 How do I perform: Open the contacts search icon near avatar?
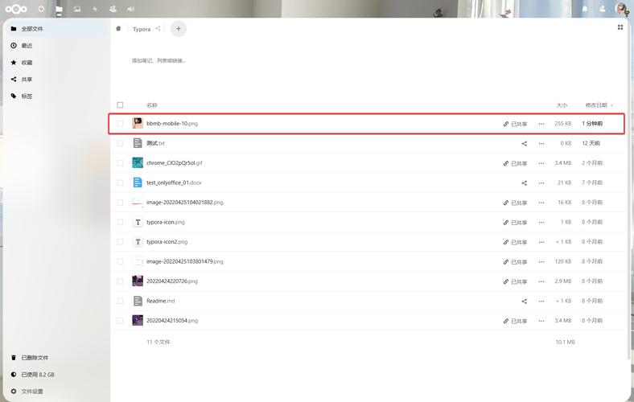[x=603, y=9]
